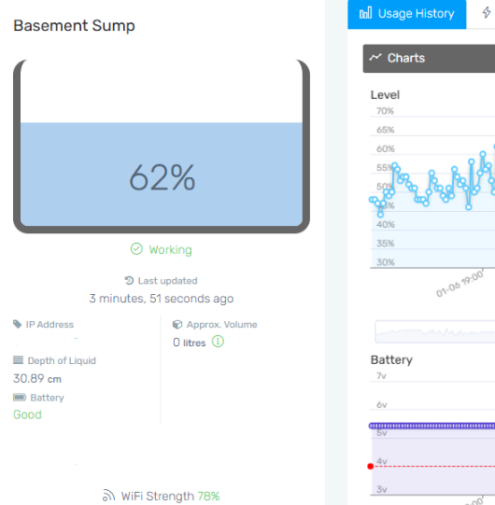
Task: Click the Depth of Liquid label
Action: (x=62, y=360)
